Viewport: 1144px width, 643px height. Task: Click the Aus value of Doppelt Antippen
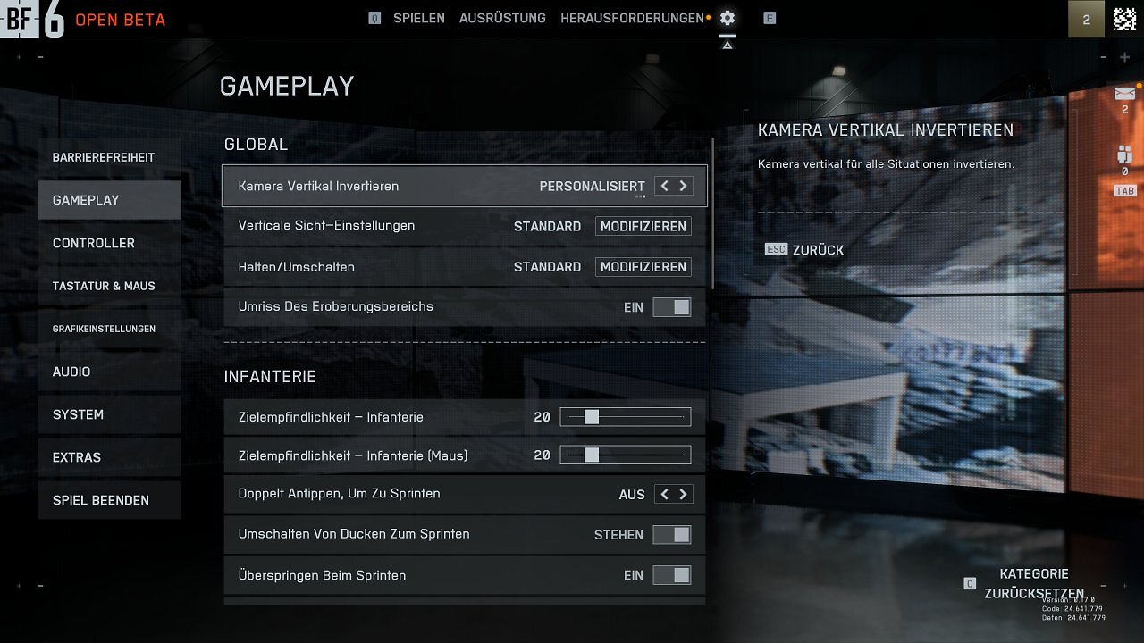[632, 494]
